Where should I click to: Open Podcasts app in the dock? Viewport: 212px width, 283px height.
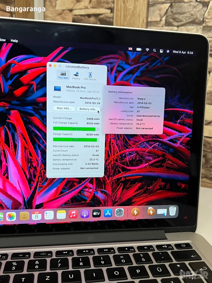click(85, 214)
